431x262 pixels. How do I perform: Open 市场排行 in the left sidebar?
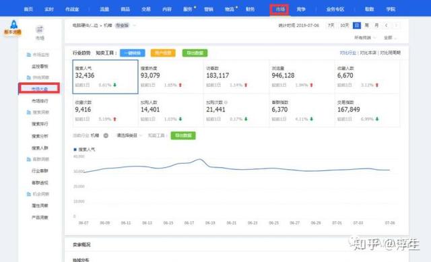pyautogui.click(x=40, y=101)
